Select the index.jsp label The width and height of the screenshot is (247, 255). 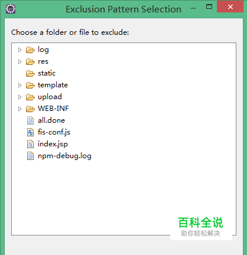click(x=53, y=144)
